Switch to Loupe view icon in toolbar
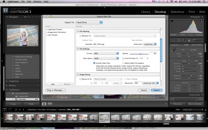Screen dimensions: 208x130 point(44,104)
